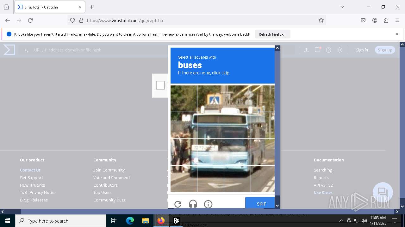Screen dimensions: 405x227
Task: Click the captcha refresh challenge icon
Action: 178,204
